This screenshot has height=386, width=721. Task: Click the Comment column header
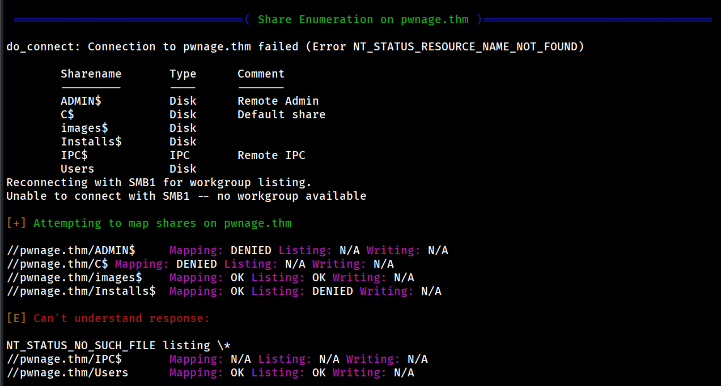point(261,74)
